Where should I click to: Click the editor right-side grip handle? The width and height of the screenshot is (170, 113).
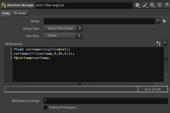[166, 59]
